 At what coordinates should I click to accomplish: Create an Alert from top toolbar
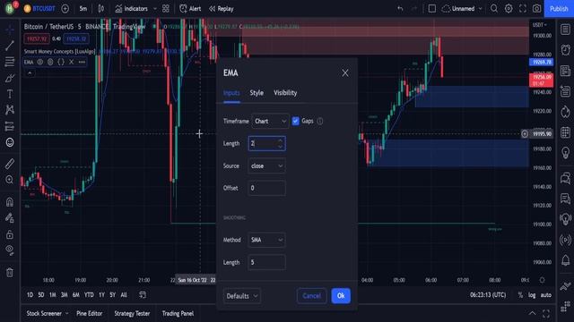[x=190, y=9]
